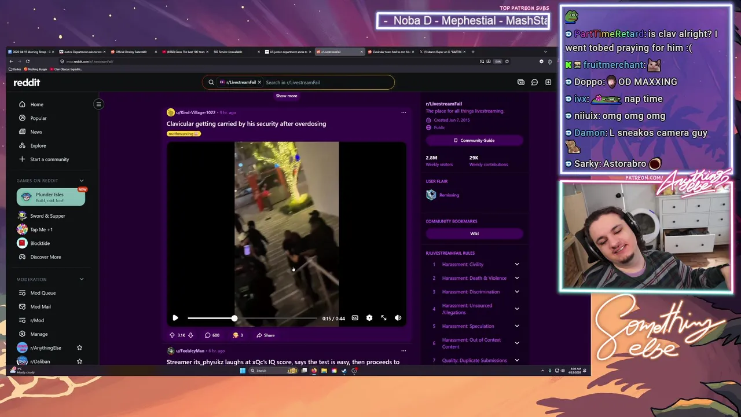Click Show more above the post

[x=287, y=96]
